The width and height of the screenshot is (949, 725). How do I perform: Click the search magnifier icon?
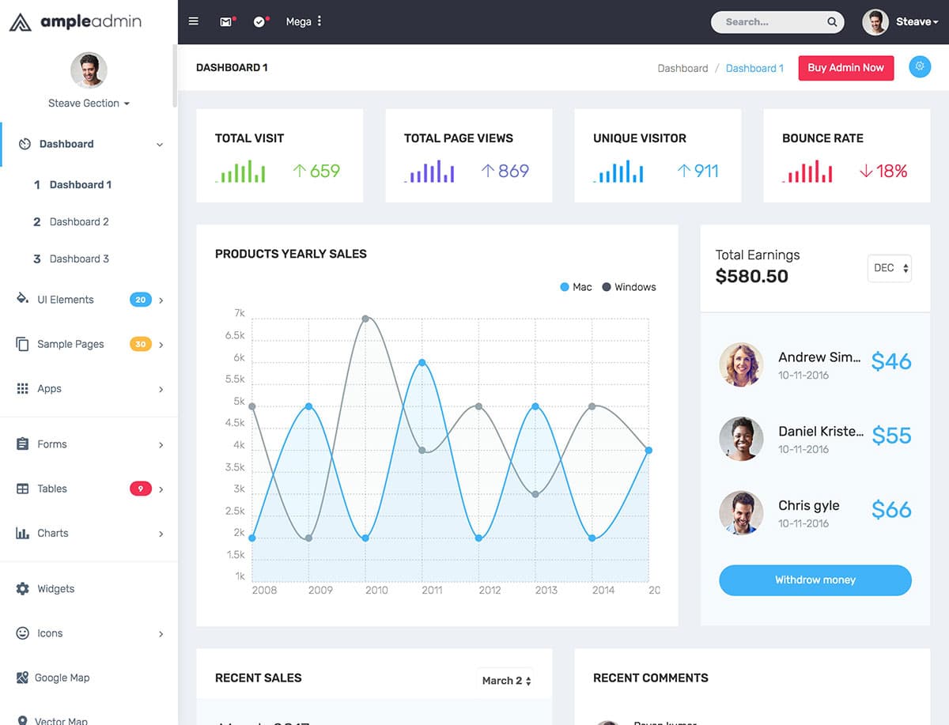(832, 22)
